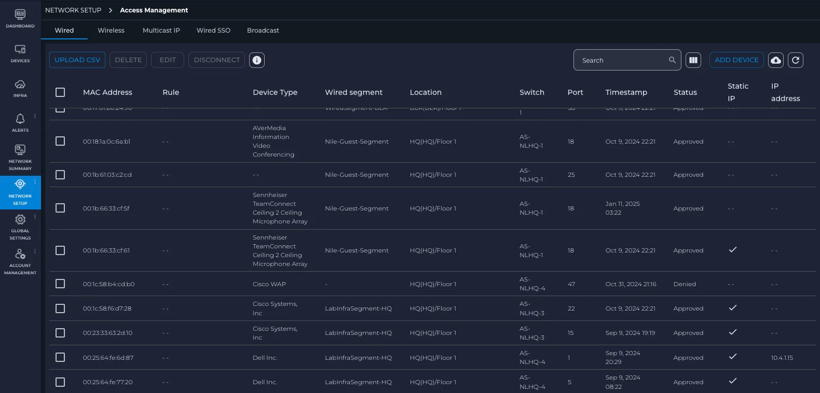Click the search magnifier icon

tap(672, 60)
